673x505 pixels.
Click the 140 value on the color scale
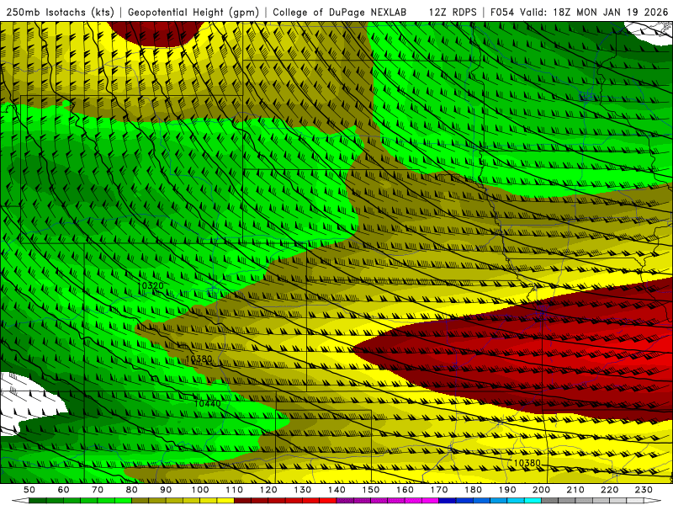click(x=336, y=490)
